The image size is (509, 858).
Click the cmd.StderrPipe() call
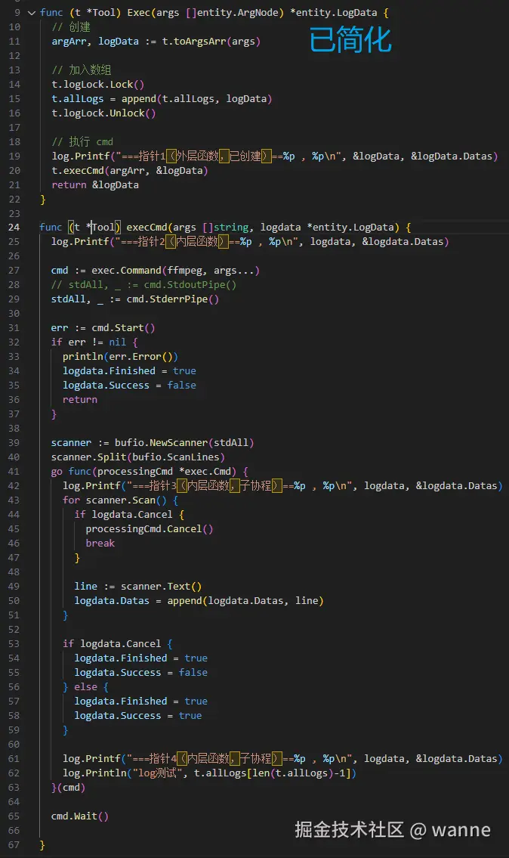coord(172,299)
